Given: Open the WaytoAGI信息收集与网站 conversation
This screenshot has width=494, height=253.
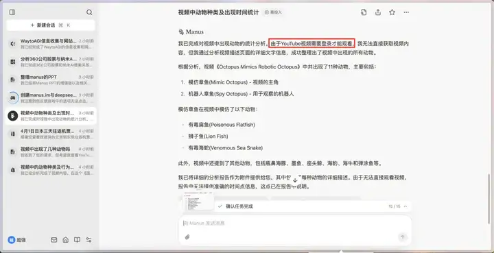Looking at the screenshot, I should click(51, 44).
